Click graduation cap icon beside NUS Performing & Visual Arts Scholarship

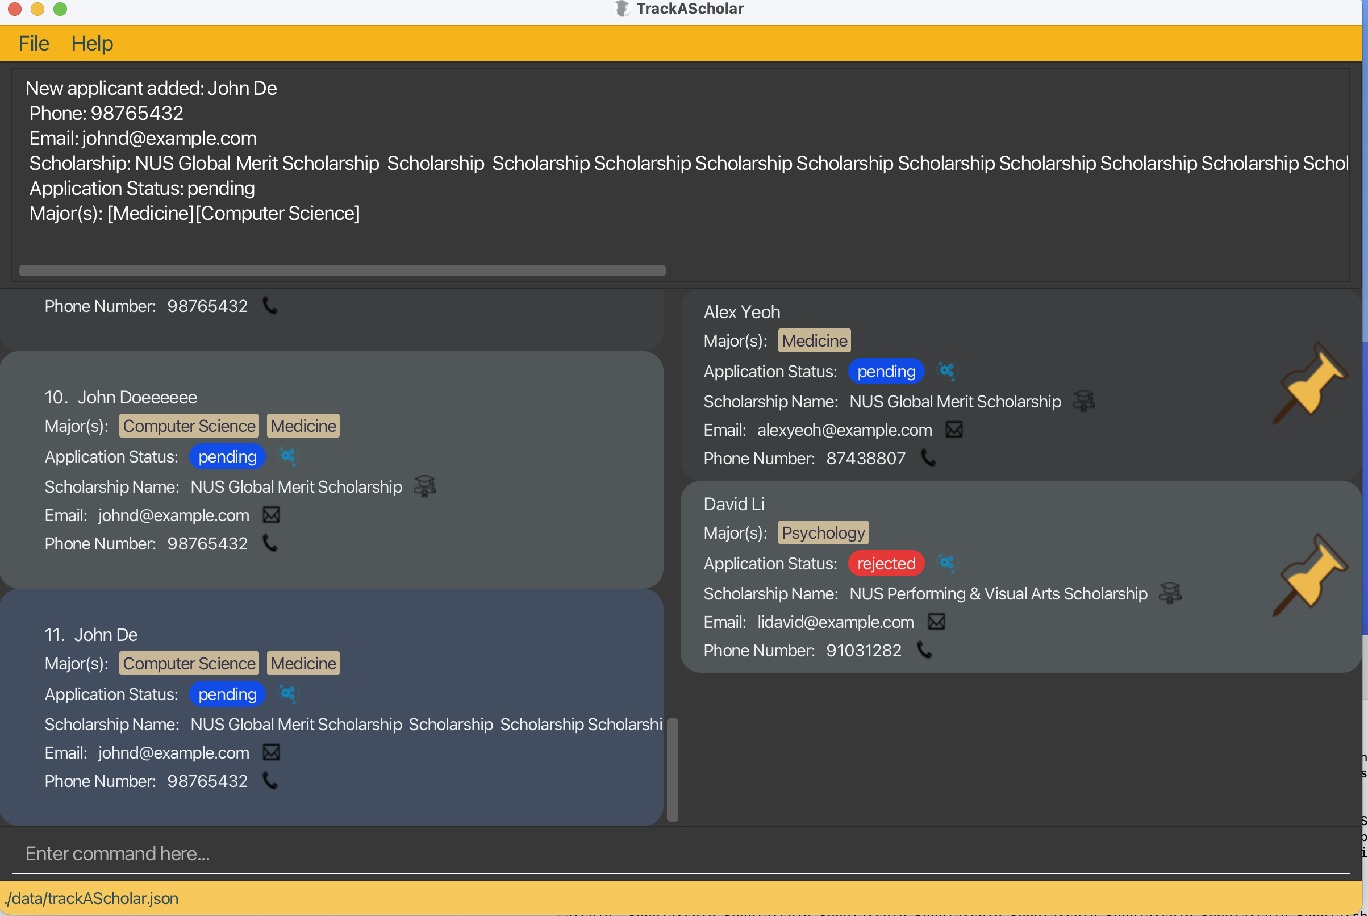(x=1170, y=594)
